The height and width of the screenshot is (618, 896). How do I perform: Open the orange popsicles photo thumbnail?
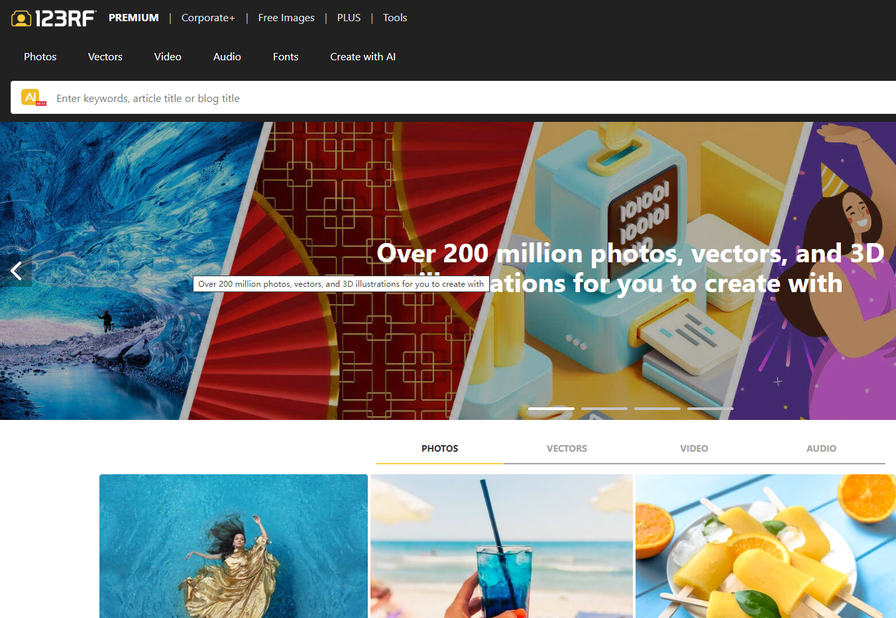click(x=765, y=546)
